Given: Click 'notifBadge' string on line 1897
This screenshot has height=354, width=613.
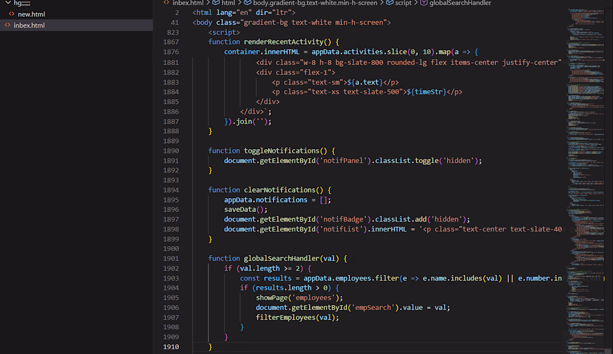Looking at the screenshot, I should (x=343, y=219).
